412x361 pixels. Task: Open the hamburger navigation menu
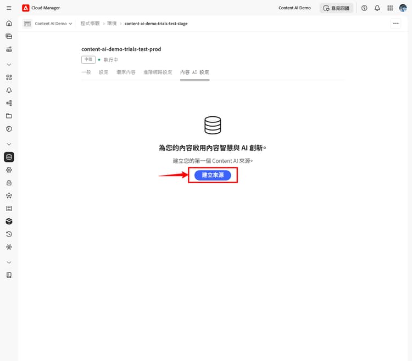coord(9,8)
